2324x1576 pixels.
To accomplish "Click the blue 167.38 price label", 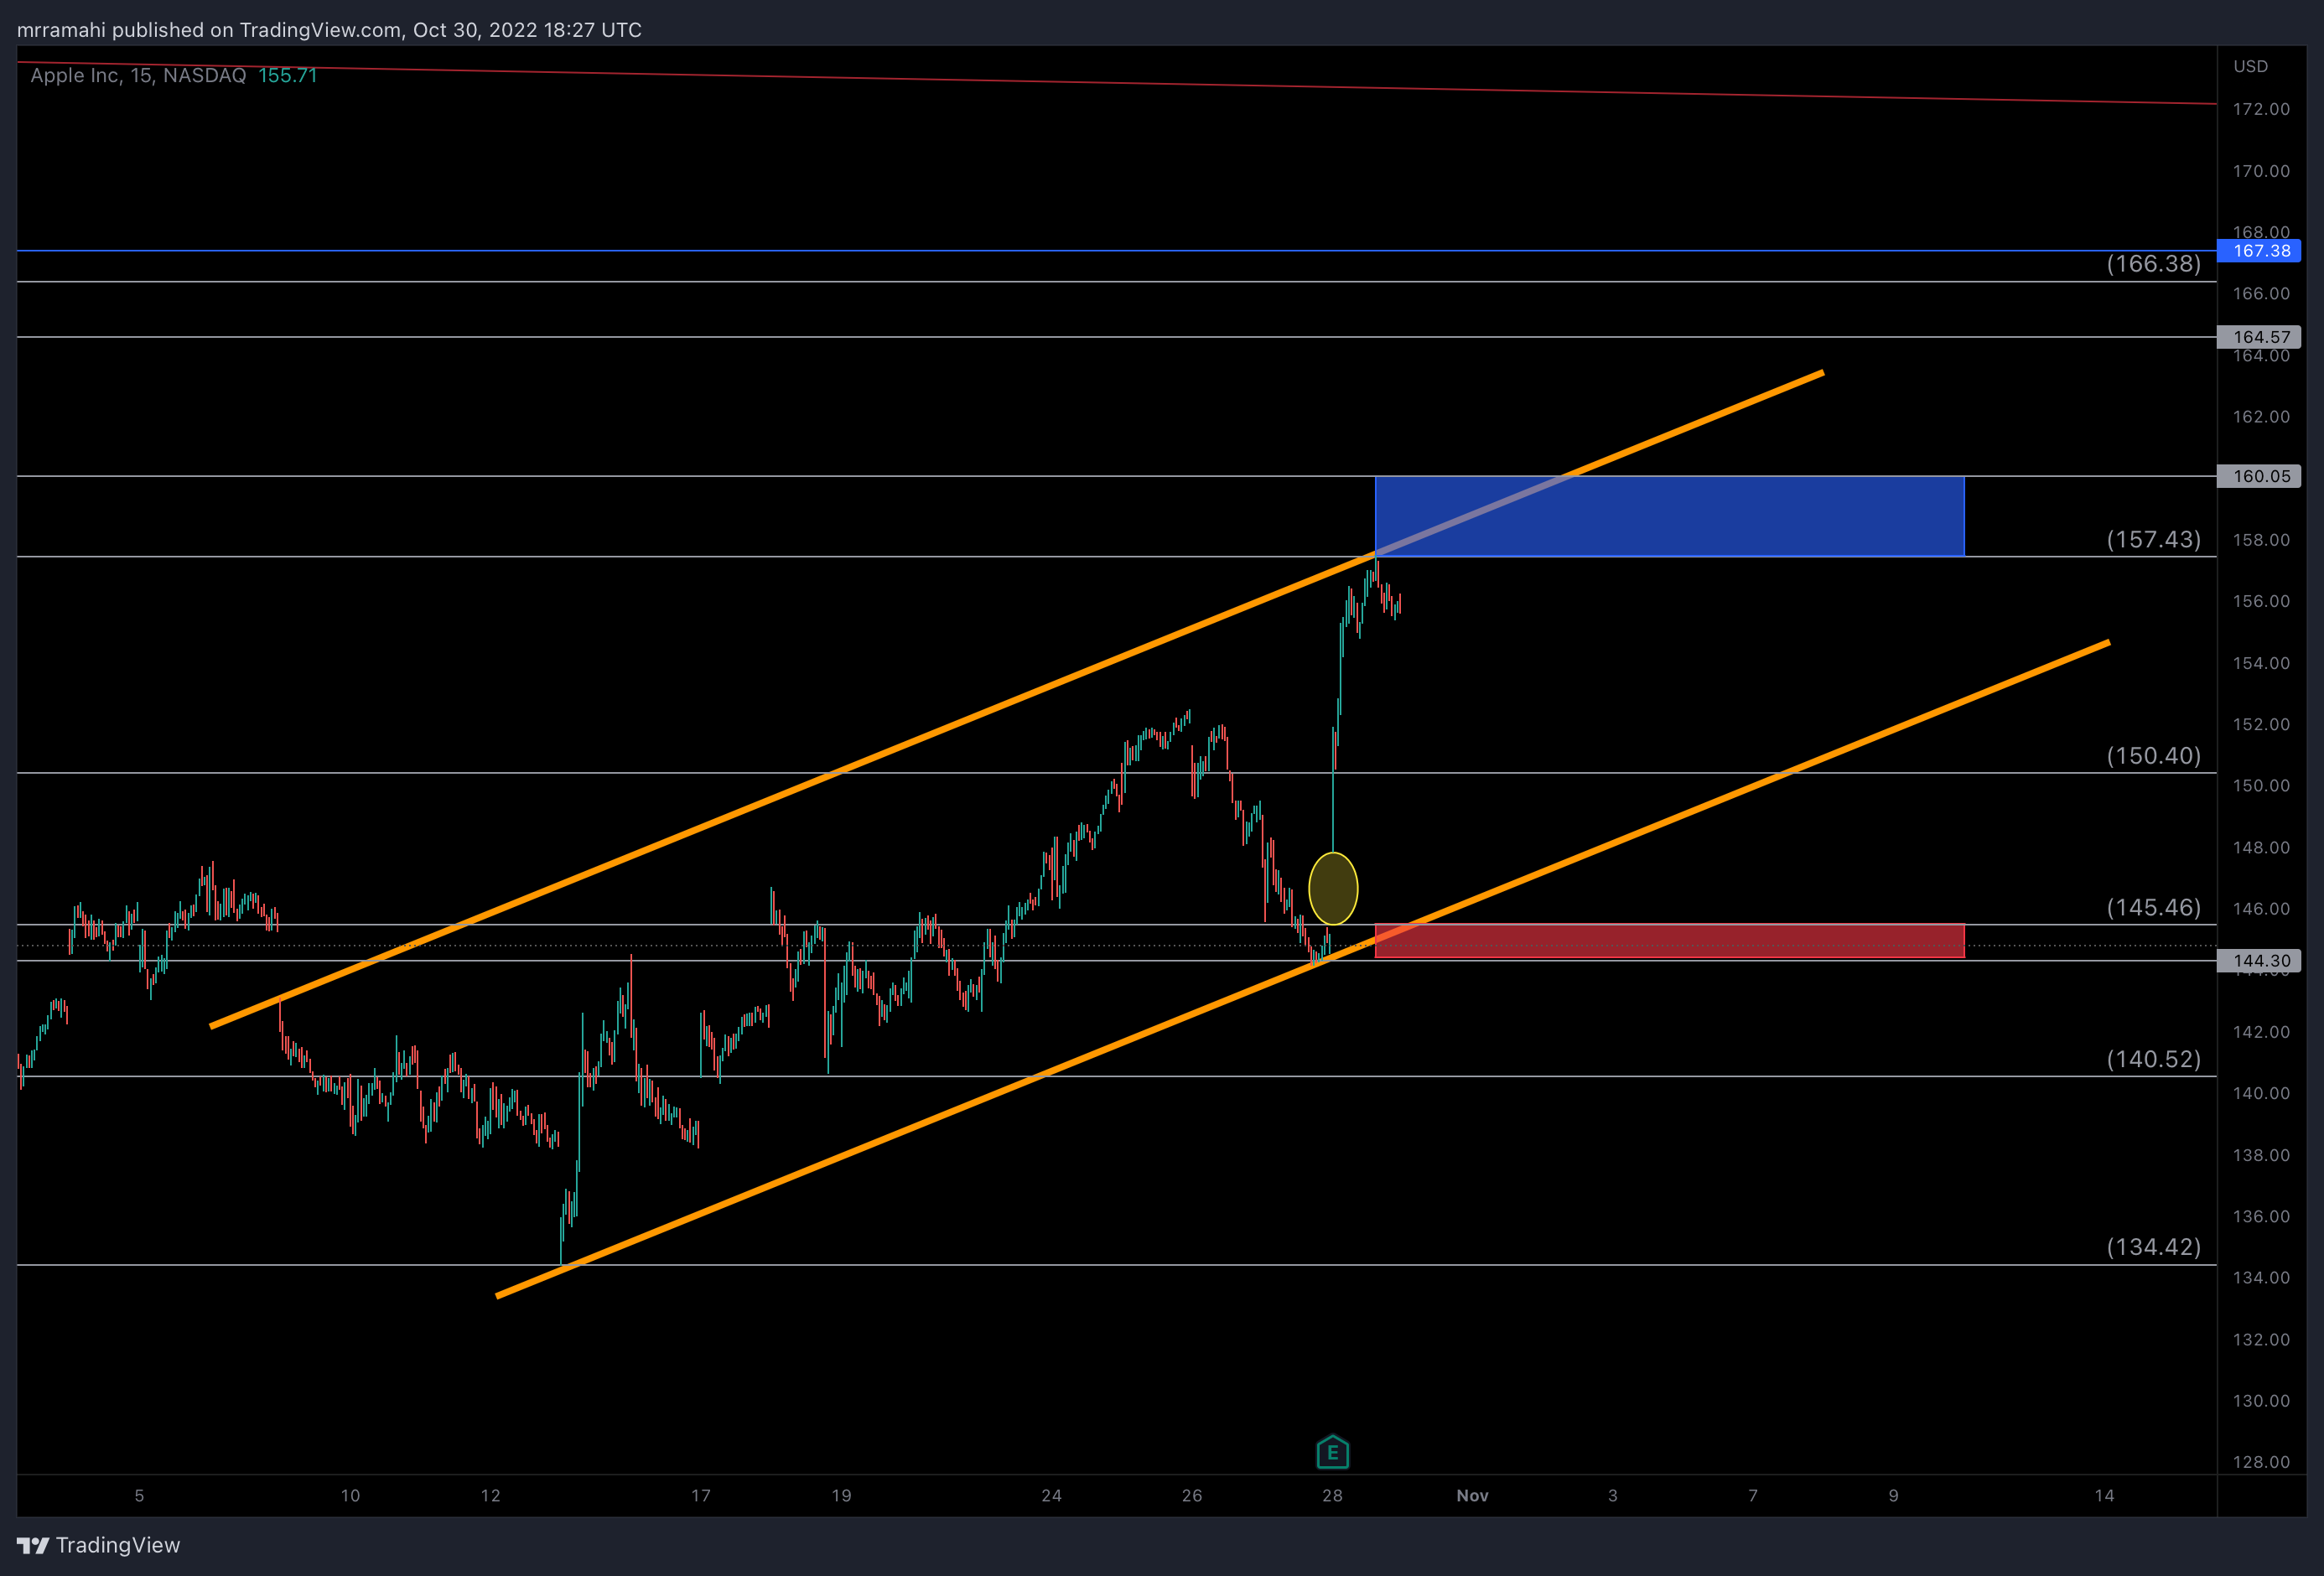I will click(2260, 251).
